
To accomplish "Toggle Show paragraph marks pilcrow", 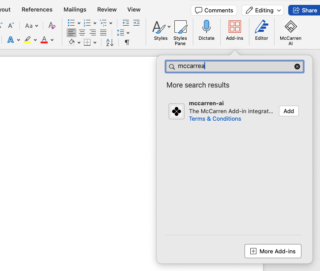I will (127, 42).
